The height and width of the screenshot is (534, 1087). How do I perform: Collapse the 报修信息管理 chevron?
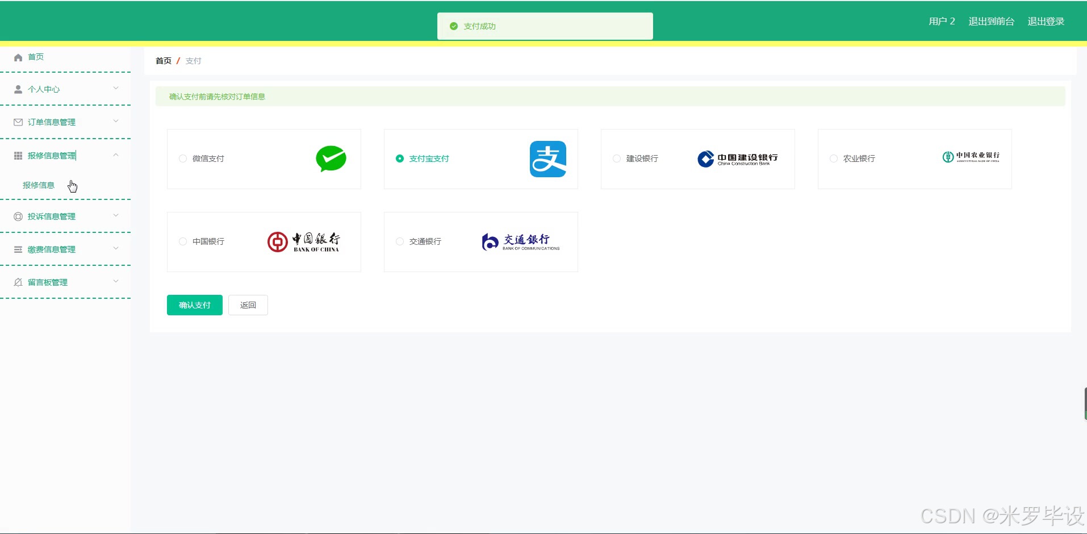[x=116, y=155]
